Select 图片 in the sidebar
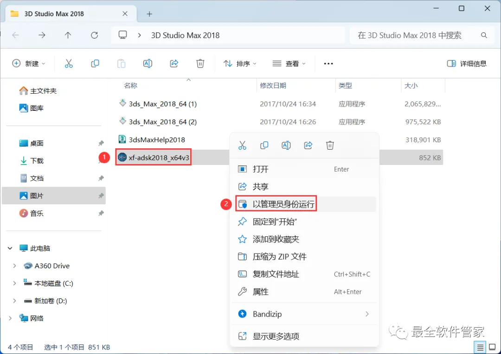 click(x=54, y=196)
